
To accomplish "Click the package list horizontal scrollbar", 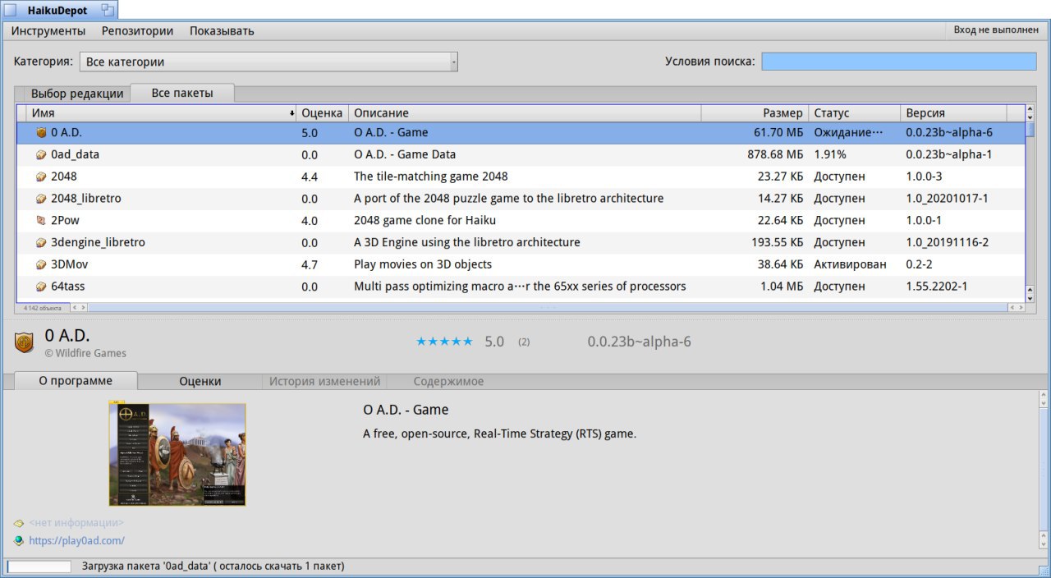I will click(547, 307).
